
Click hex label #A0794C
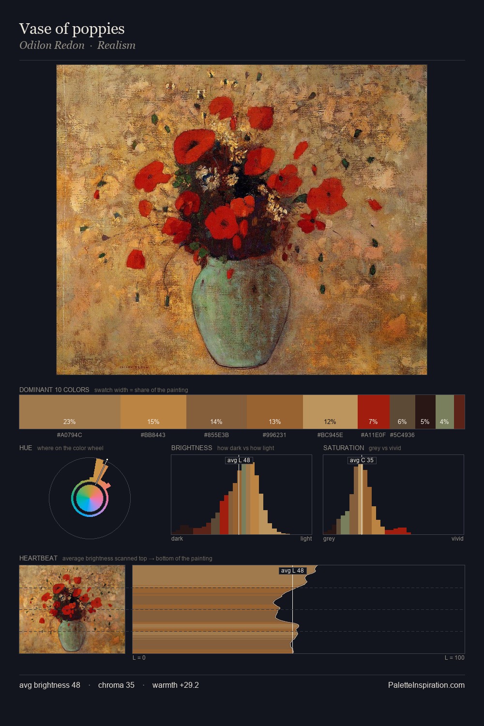click(x=70, y=435)
